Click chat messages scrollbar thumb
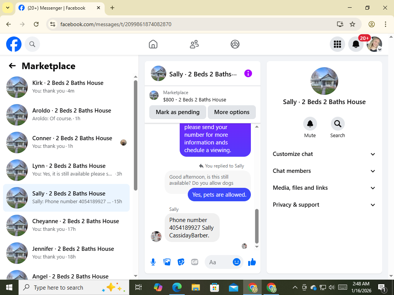394x295 pixels. (x=257, y=226)
